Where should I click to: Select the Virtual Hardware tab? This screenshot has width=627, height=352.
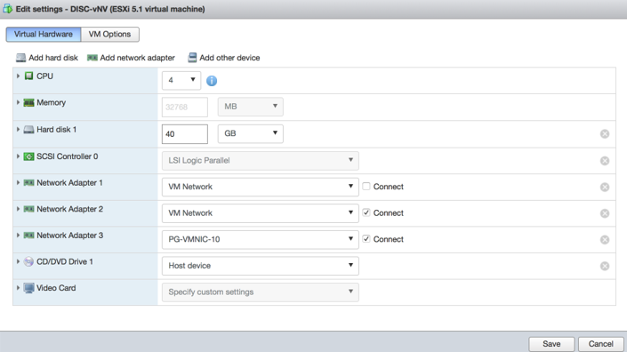(x=44, y=35)
